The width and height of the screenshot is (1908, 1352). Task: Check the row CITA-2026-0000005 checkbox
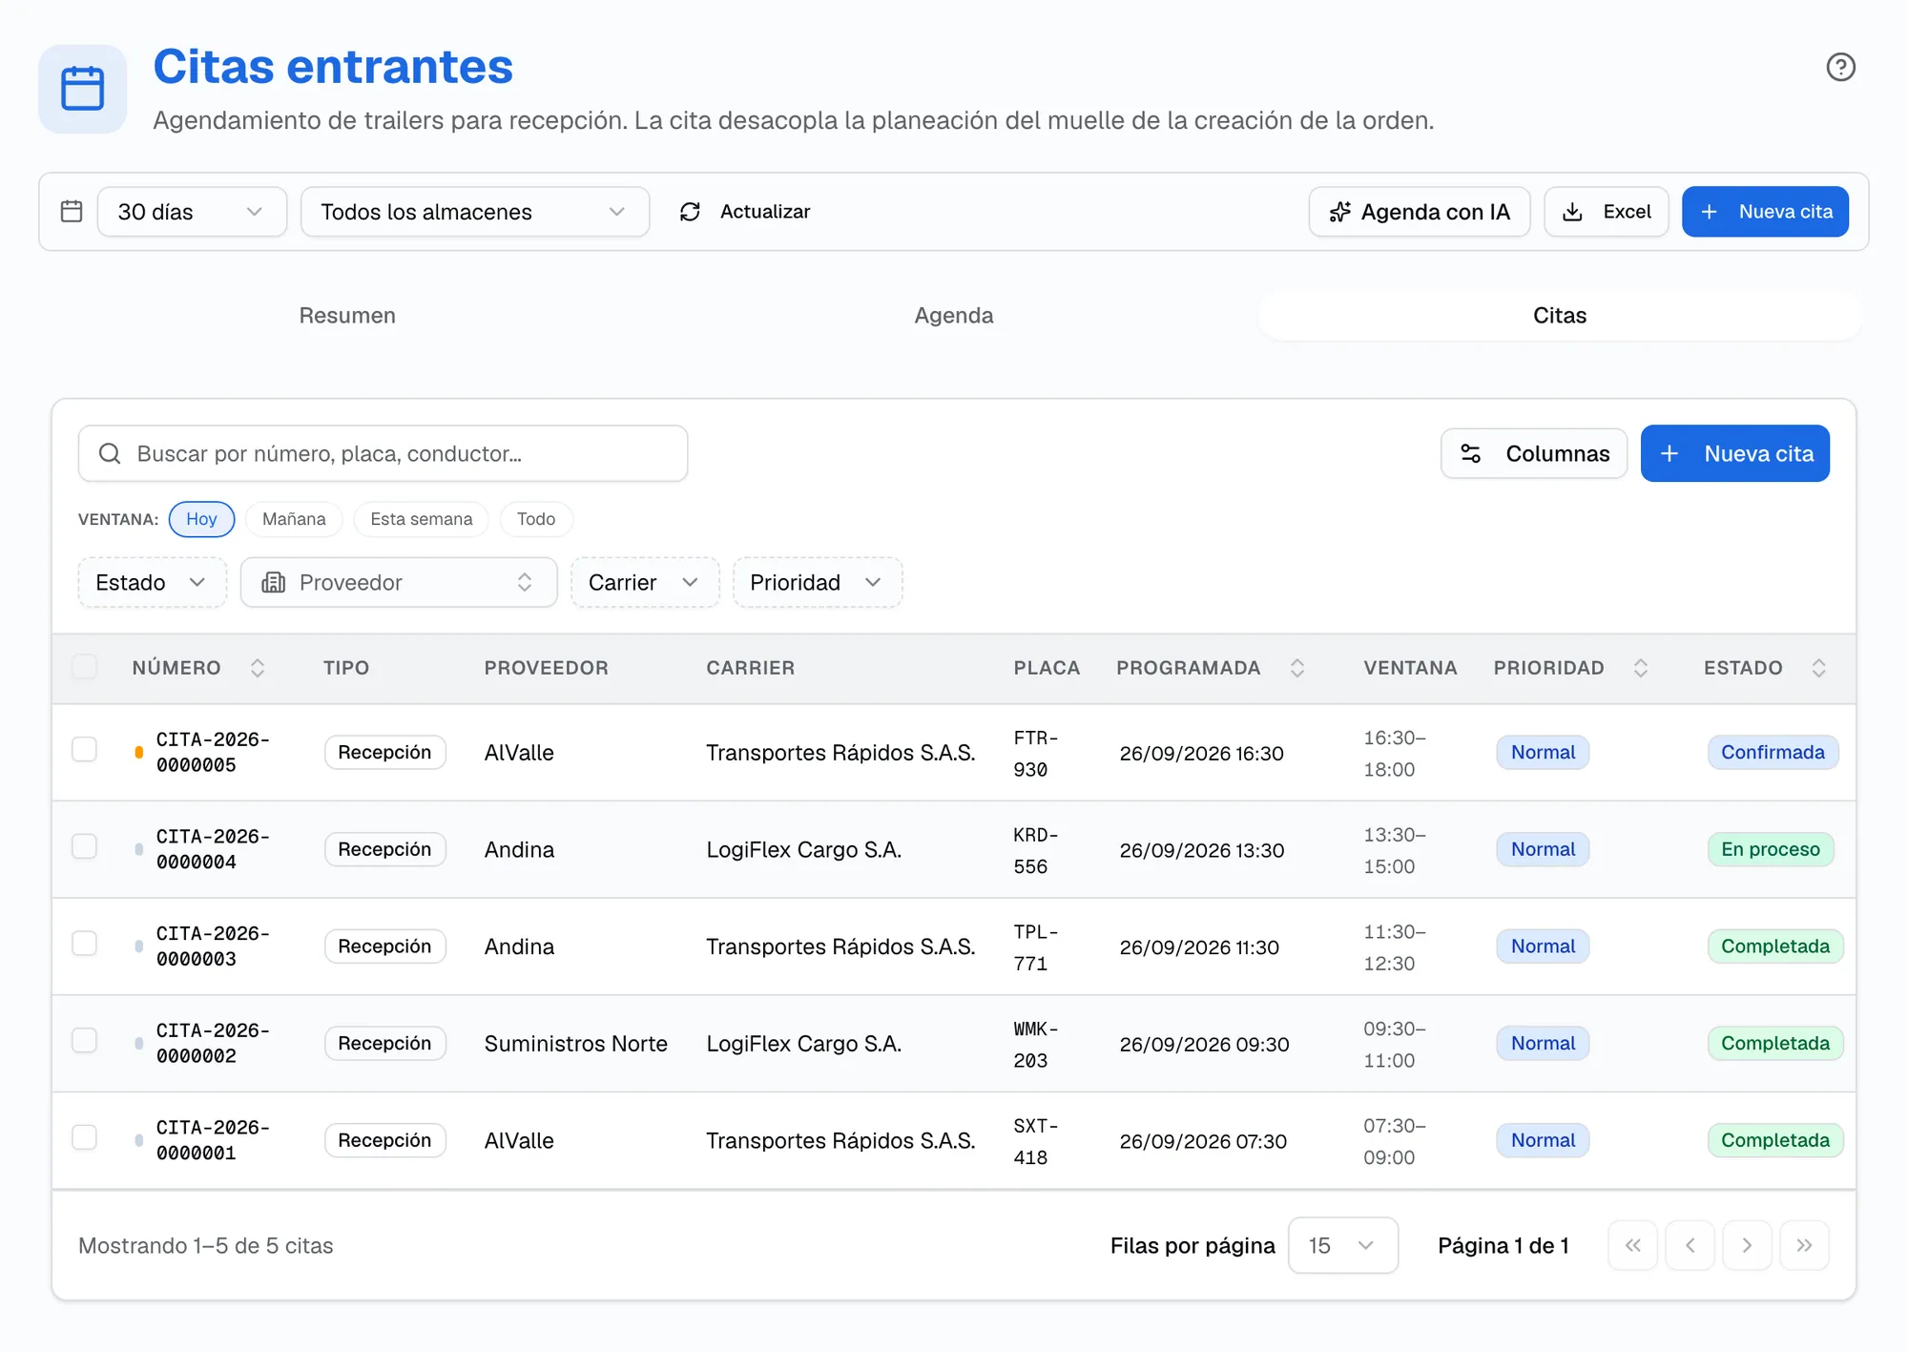(85, 750)
